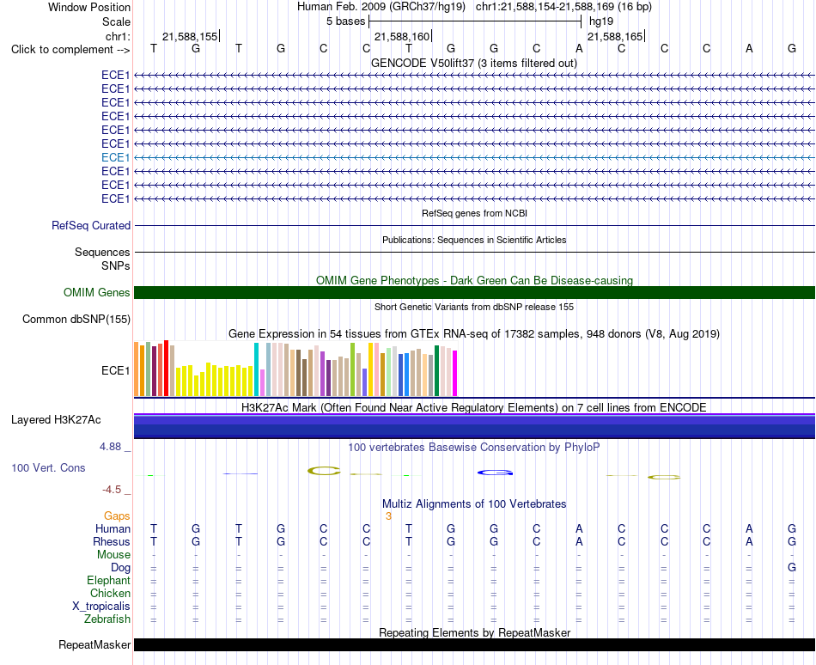
Task: Click the Window Position label
Action: point(89,7)
